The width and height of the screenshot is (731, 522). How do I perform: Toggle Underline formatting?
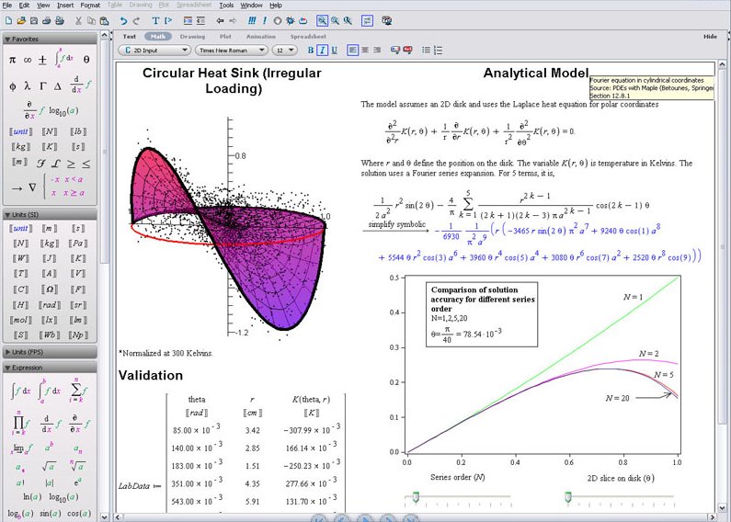334,50
